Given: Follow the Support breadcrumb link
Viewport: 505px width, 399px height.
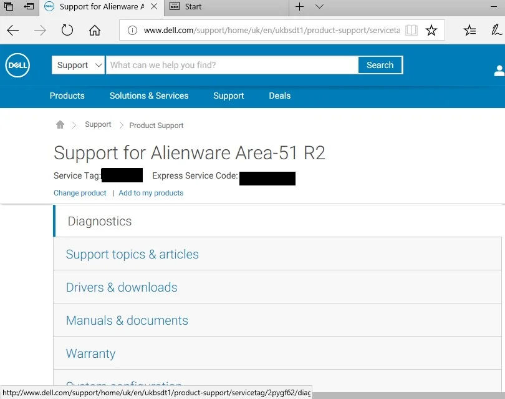Looking at the screenshot, I should (98, 124).
